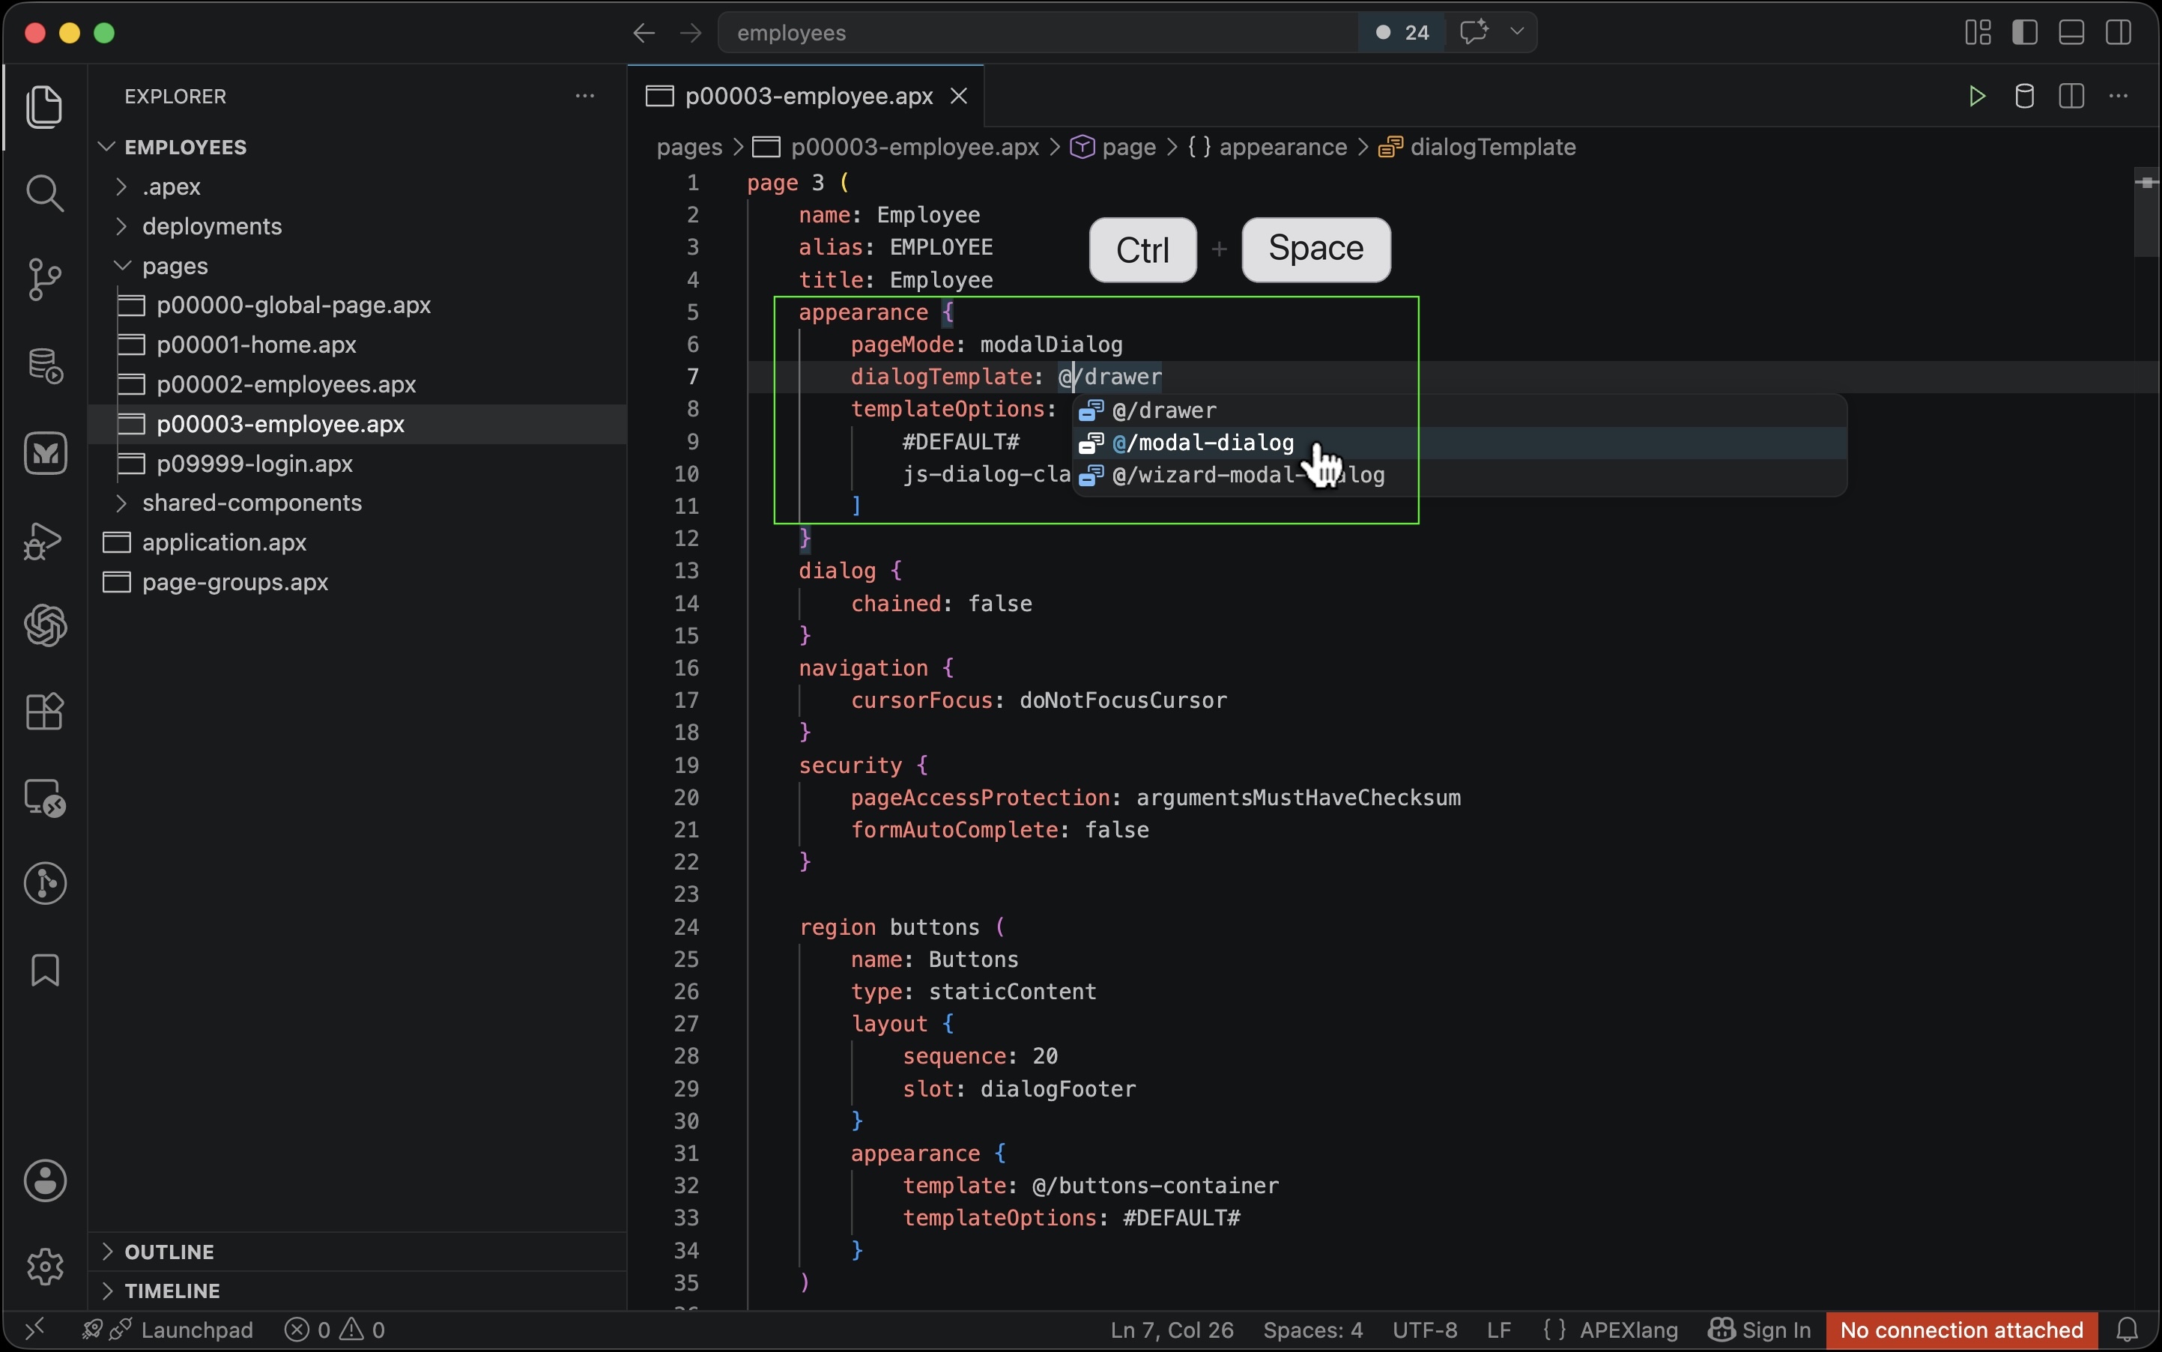The image size is (2162, 1352).
Task: Click Ln 7, Col 26 position indicator
Action: point(1172,1330)
